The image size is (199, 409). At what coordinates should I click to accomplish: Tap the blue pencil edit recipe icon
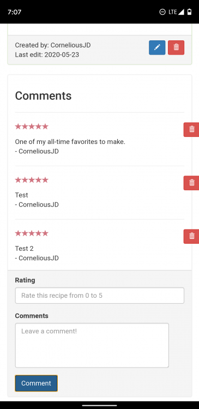157,47
